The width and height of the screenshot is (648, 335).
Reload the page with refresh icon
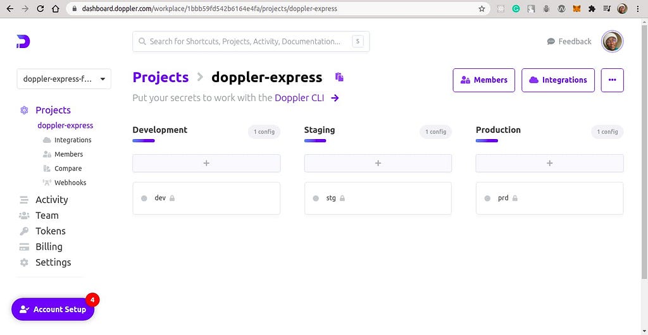tap(40, 9)
